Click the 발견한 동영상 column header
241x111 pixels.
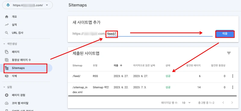coord(218,65)
